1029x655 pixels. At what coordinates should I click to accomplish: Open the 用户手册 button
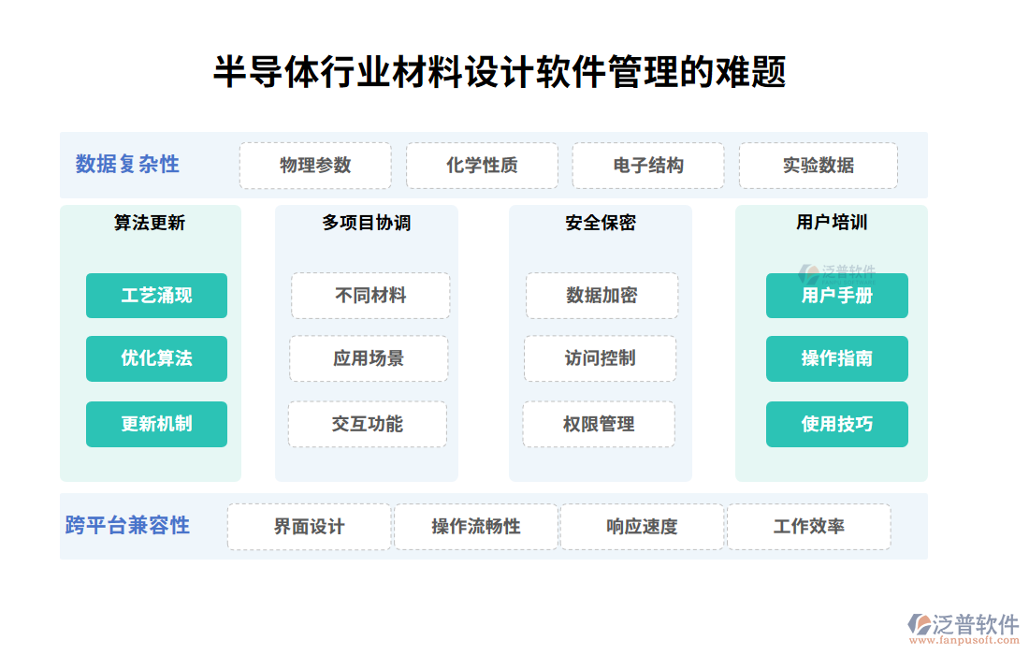tap(836, 296)
